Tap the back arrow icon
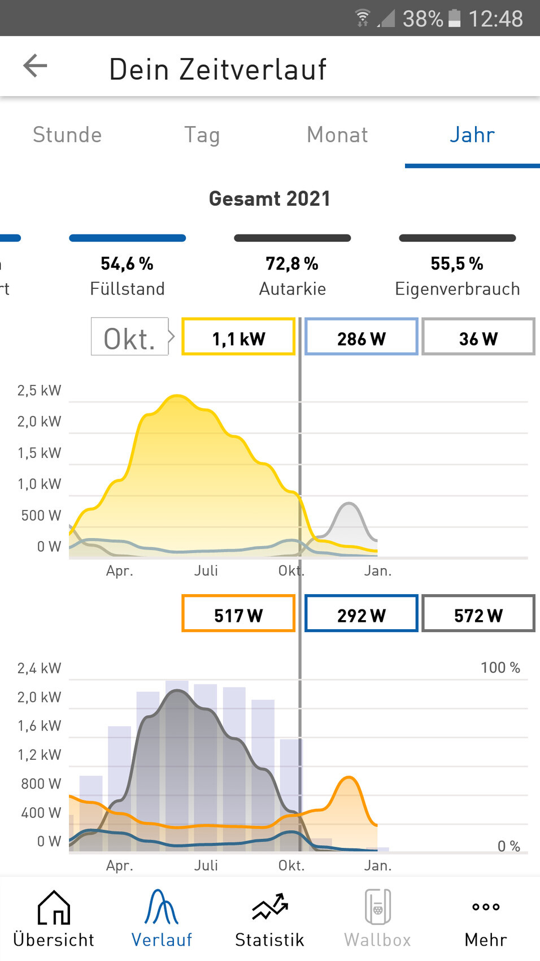This screenshot has width=540, height=961. pyautogui.click(x=35, y=66)
